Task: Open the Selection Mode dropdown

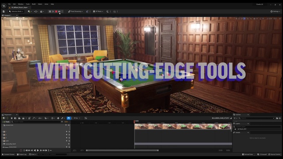Action: 16,11
